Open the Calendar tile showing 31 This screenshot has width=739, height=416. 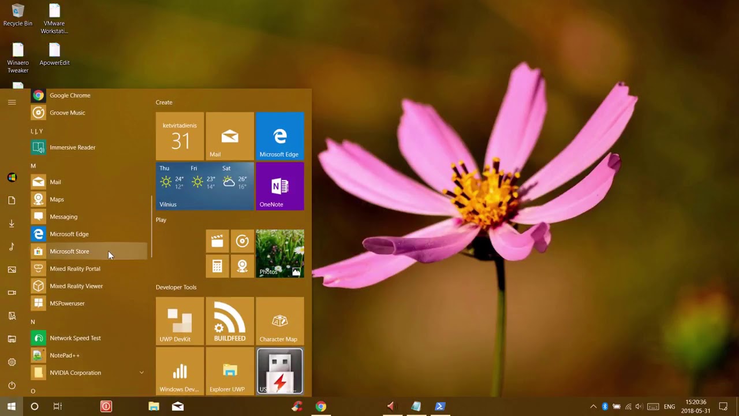(x=180, y=136)
